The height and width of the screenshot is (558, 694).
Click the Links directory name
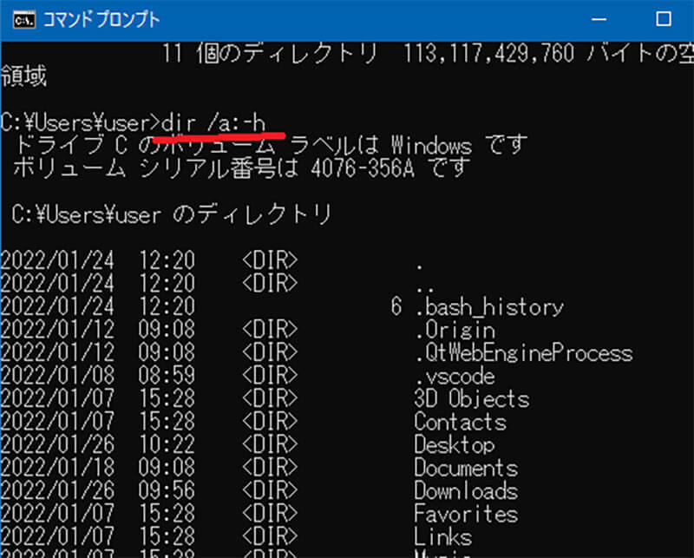coord(443,537)
